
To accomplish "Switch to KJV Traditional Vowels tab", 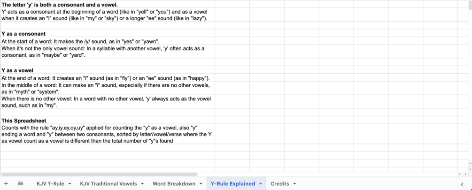I will point(108,184).
